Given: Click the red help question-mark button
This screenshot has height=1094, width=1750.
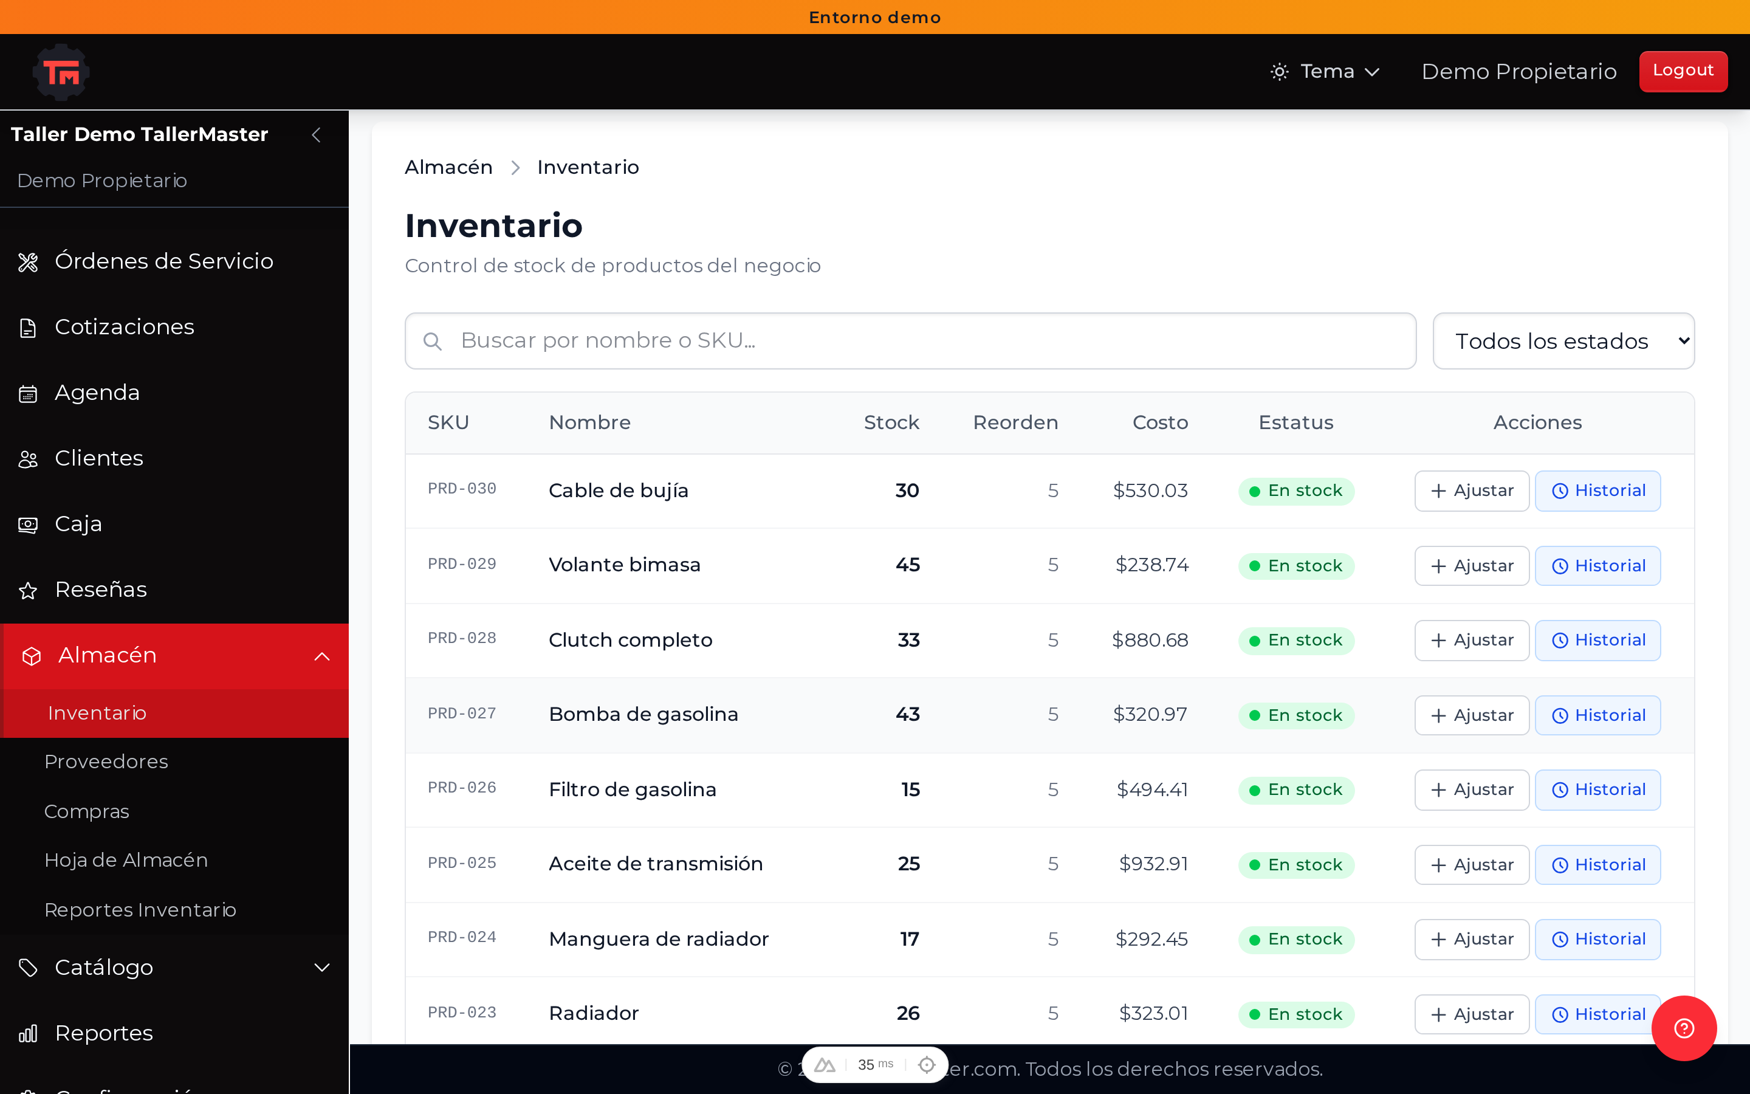Looking at the screenshot, I should (x=1684, y=1028).
